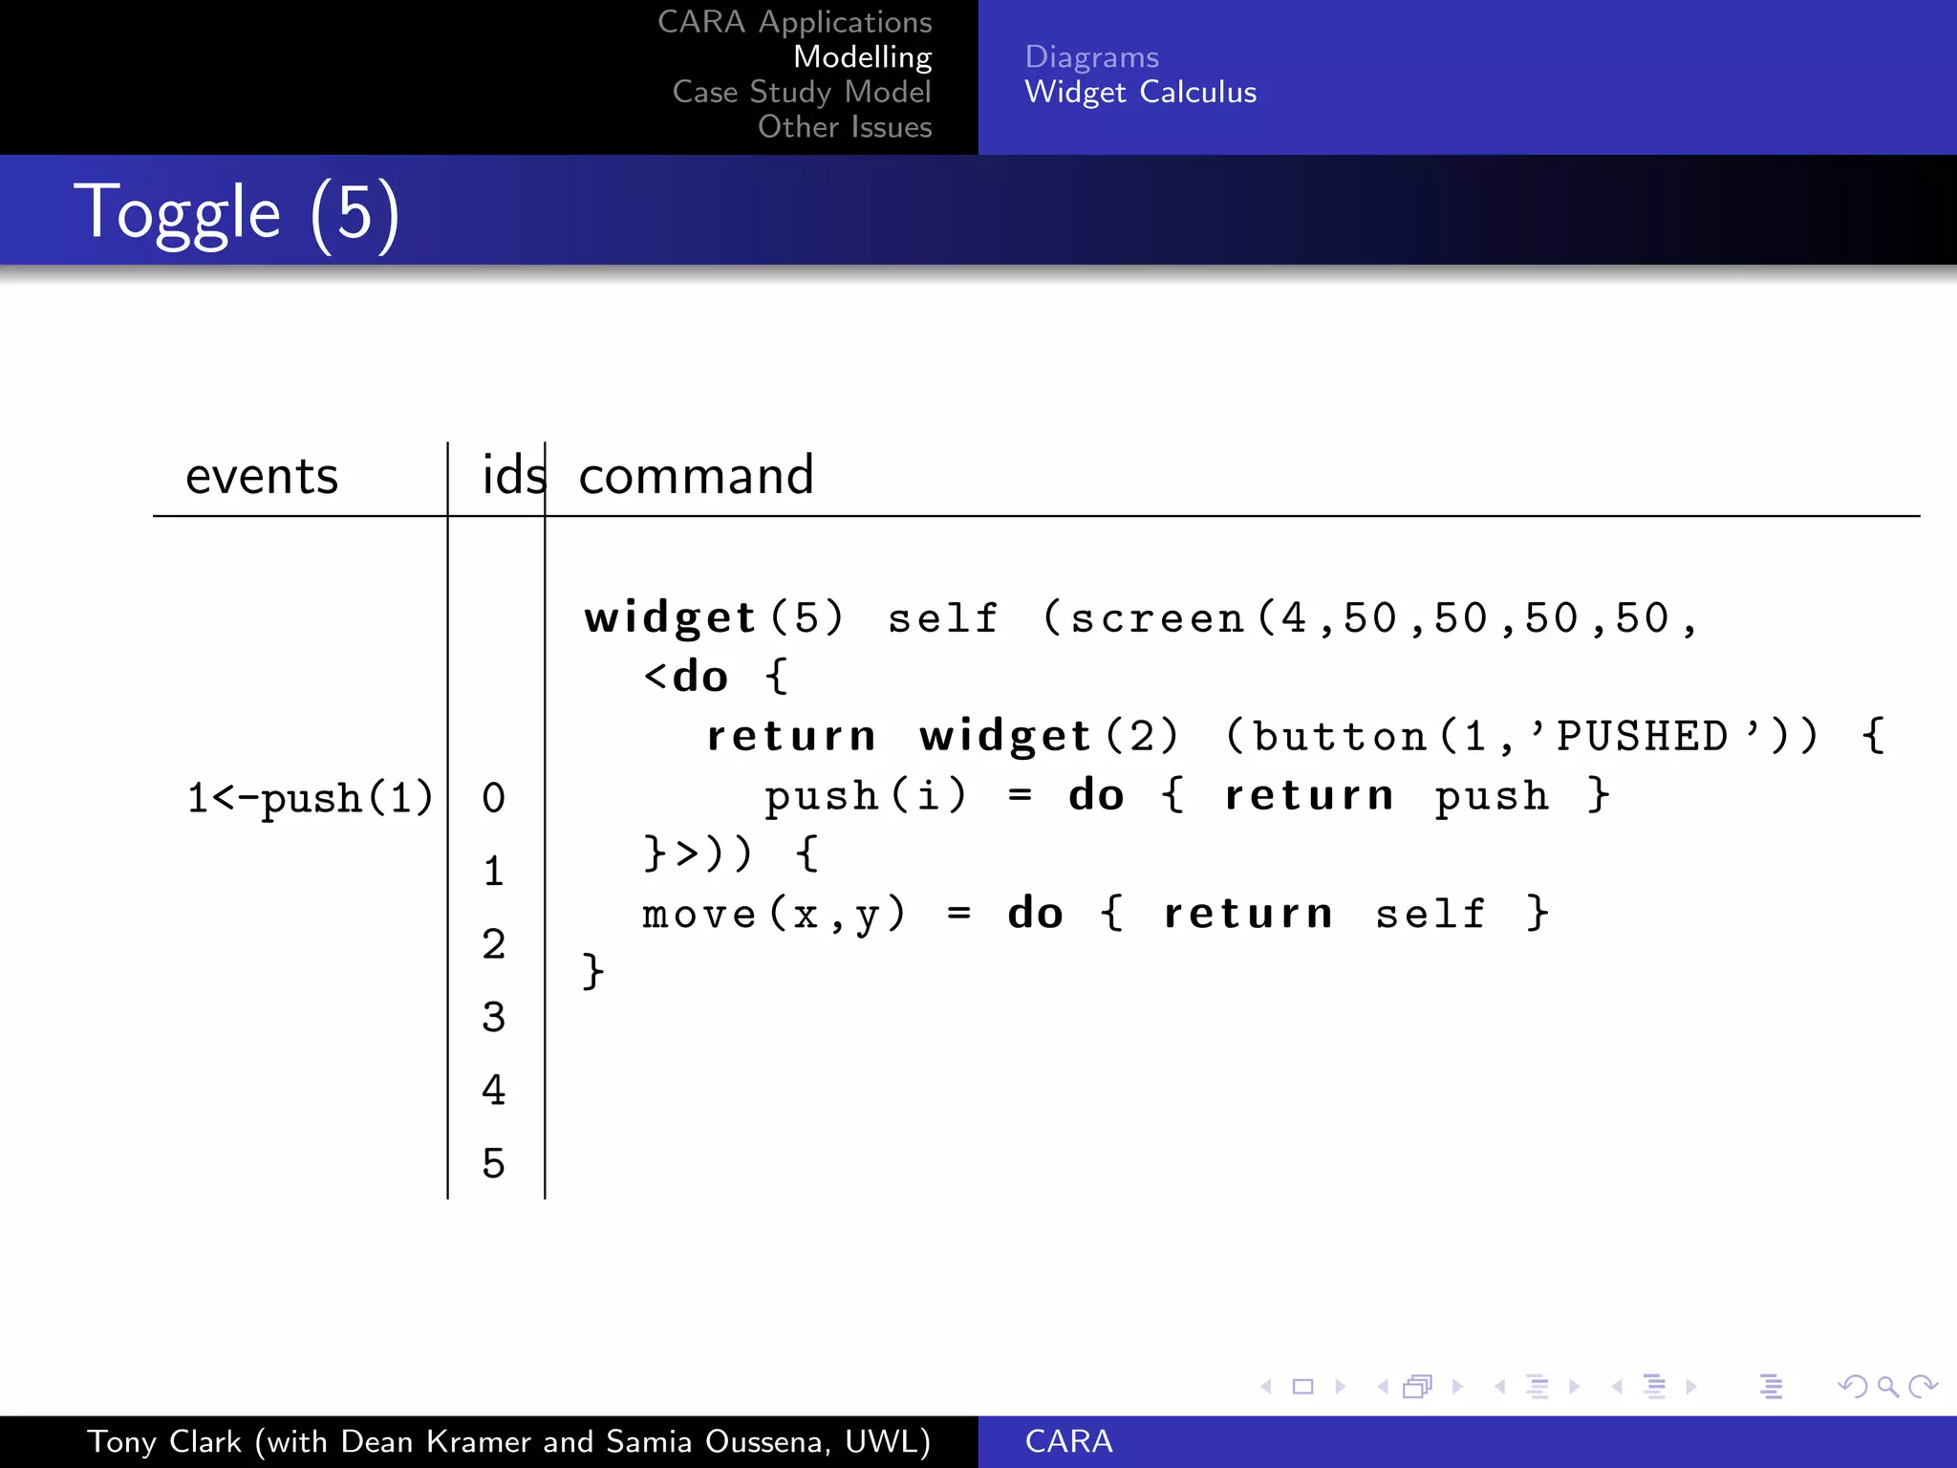This screenshot has width=1957, height=1468.
Task: Click id 2 in ids column
Action: coord(493,944)
